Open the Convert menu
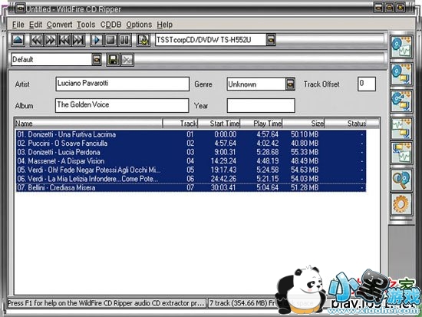The height and width of the screenshot is (317, 422). (60, 25)
